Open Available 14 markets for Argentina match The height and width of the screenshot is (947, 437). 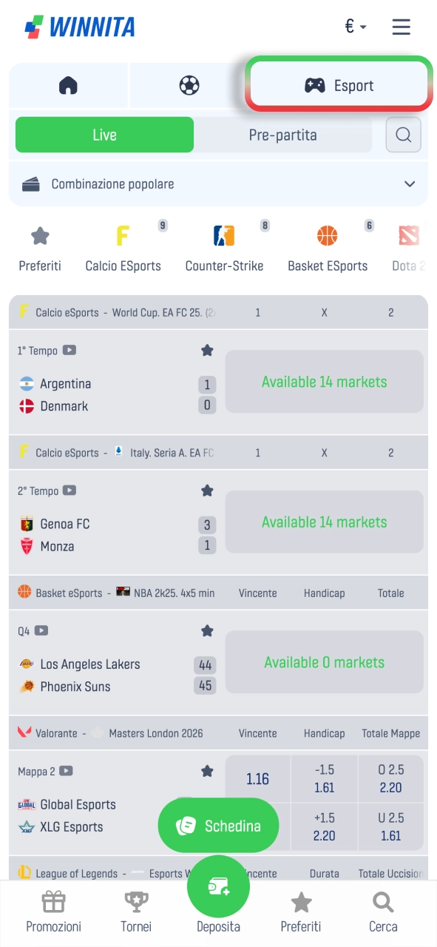324,382
